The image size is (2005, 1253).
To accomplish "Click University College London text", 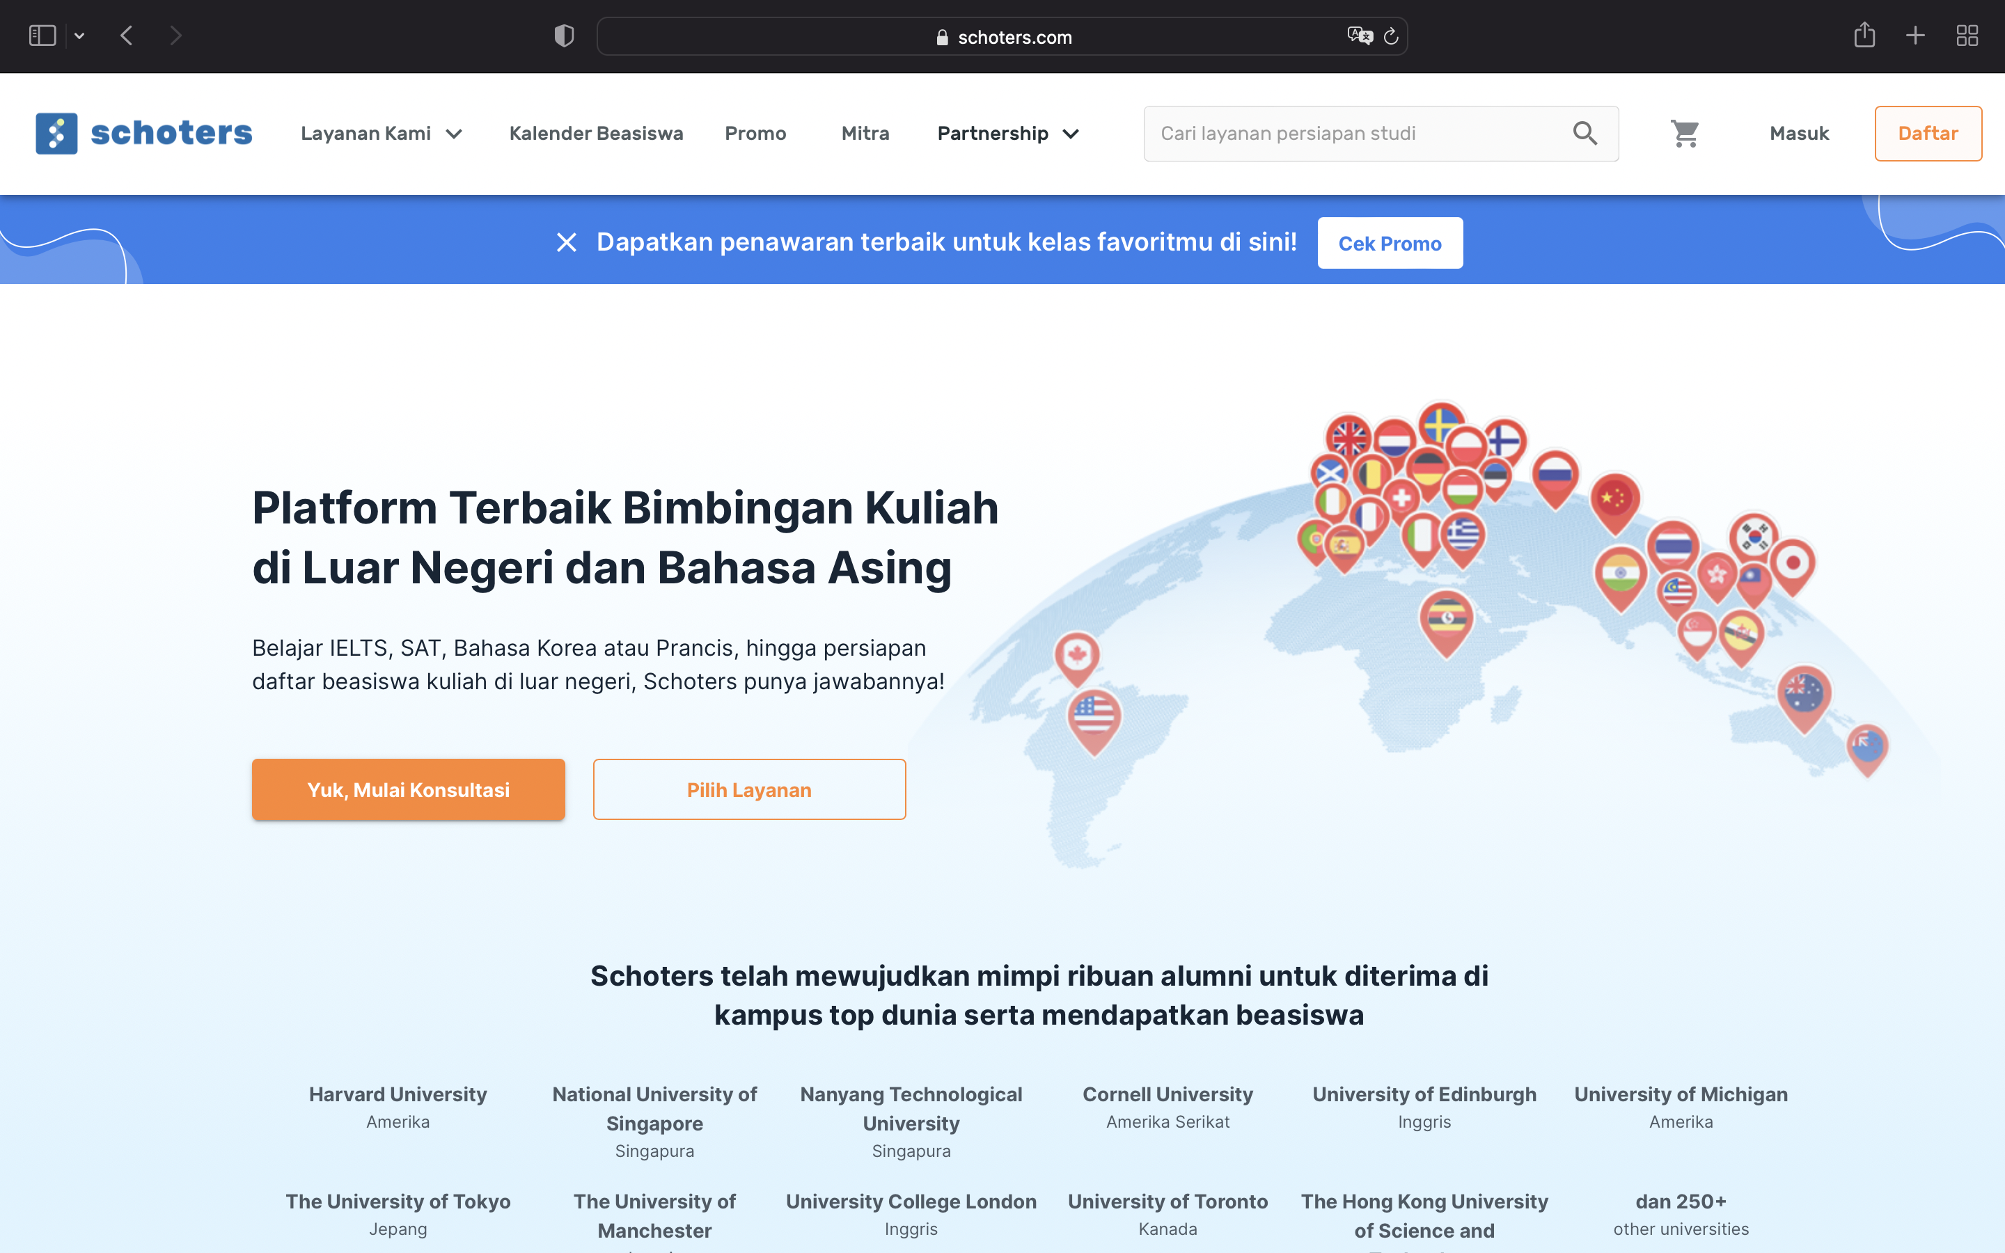I will coord(911,1201).
